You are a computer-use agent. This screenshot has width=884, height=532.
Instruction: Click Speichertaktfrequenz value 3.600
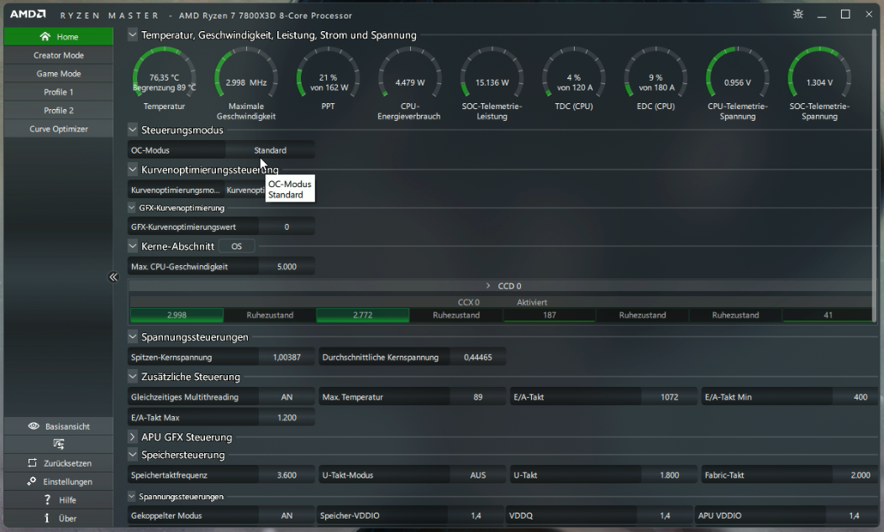pos(287,475)
